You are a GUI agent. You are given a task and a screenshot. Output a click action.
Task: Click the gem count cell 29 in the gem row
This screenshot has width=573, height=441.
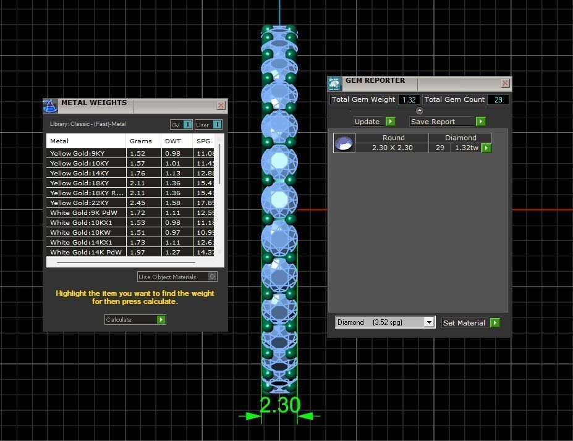(x=440, y=148)
